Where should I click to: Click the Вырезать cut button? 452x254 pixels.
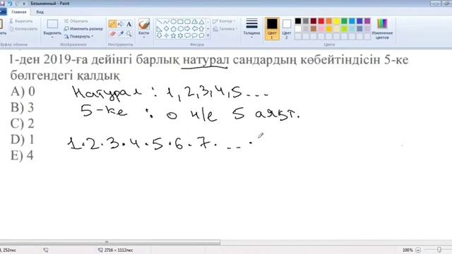coord(20,21)
